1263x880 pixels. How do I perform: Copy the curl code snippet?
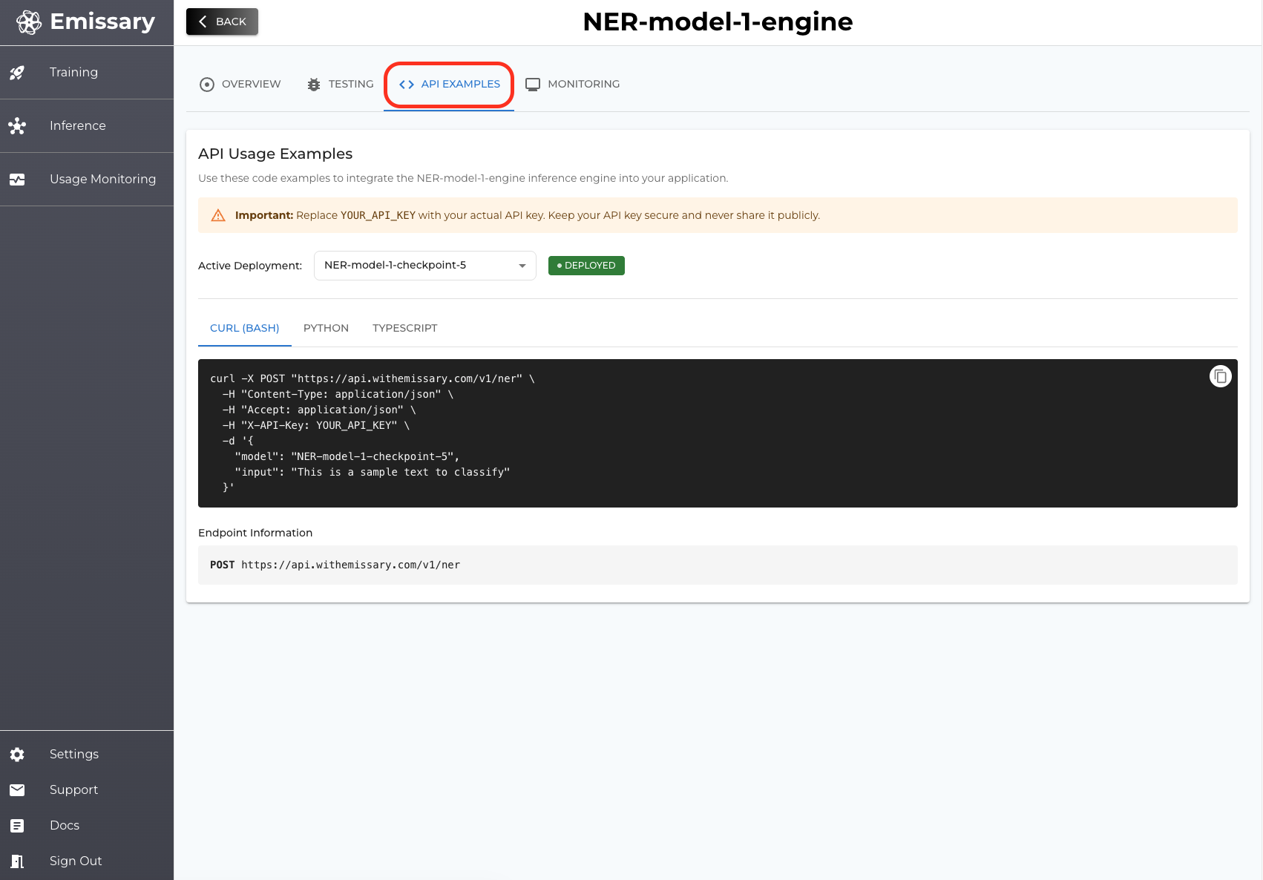[x=1220, y=376]
